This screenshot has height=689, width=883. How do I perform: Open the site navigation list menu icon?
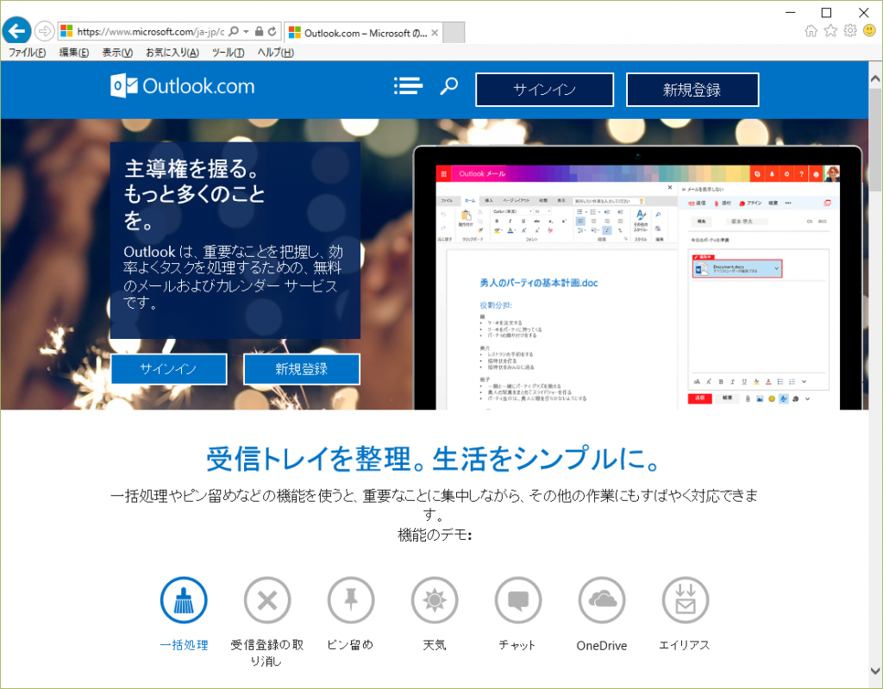pyautogui.click(x=408, y=85)
